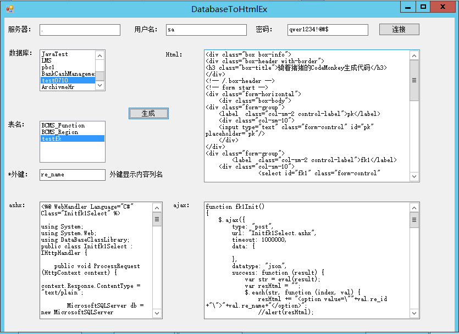Image resolution: width=459 pixels, height=334 pixels.
Task: Click the 表名 label
Action: coord(16,125)
